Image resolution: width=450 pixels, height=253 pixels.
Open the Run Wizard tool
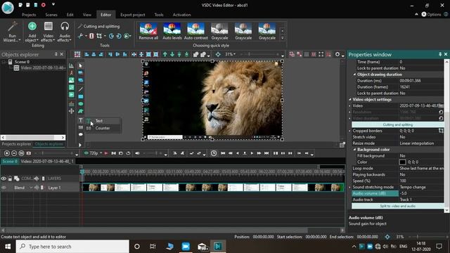[x=12, y=32]
